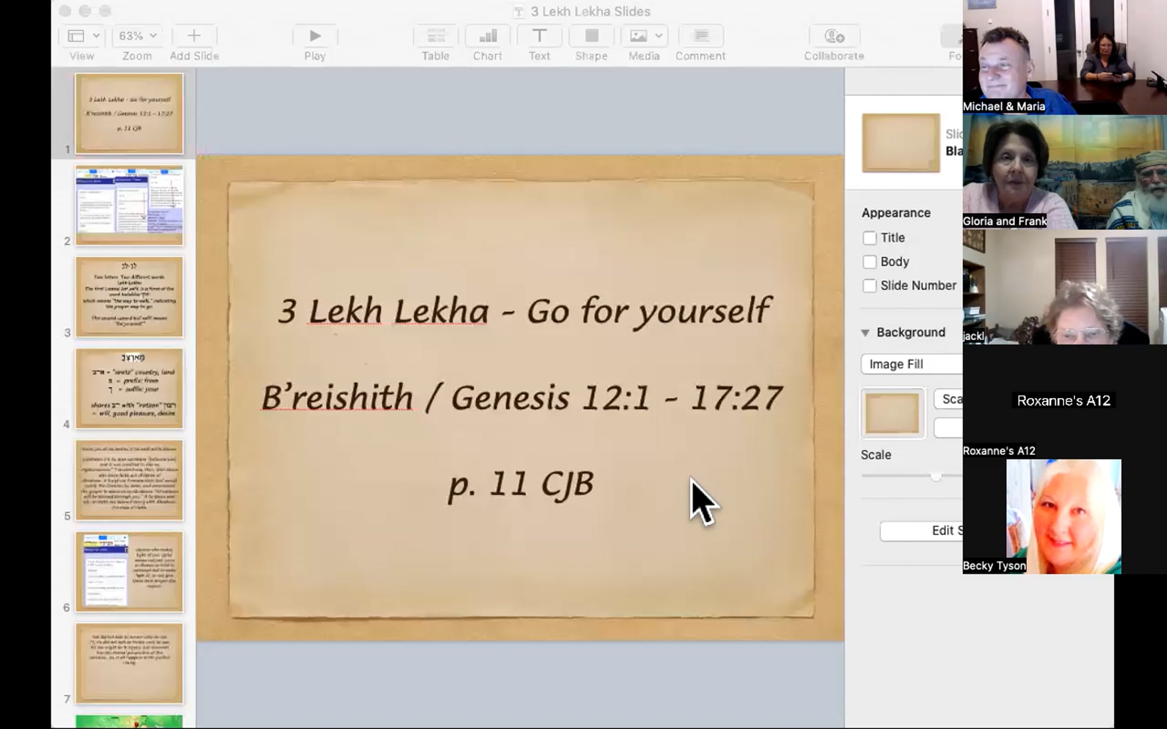Select slide 4 thumbnail in navigator
Viewport: 1167px width, 729px height.
click(129, 388)
